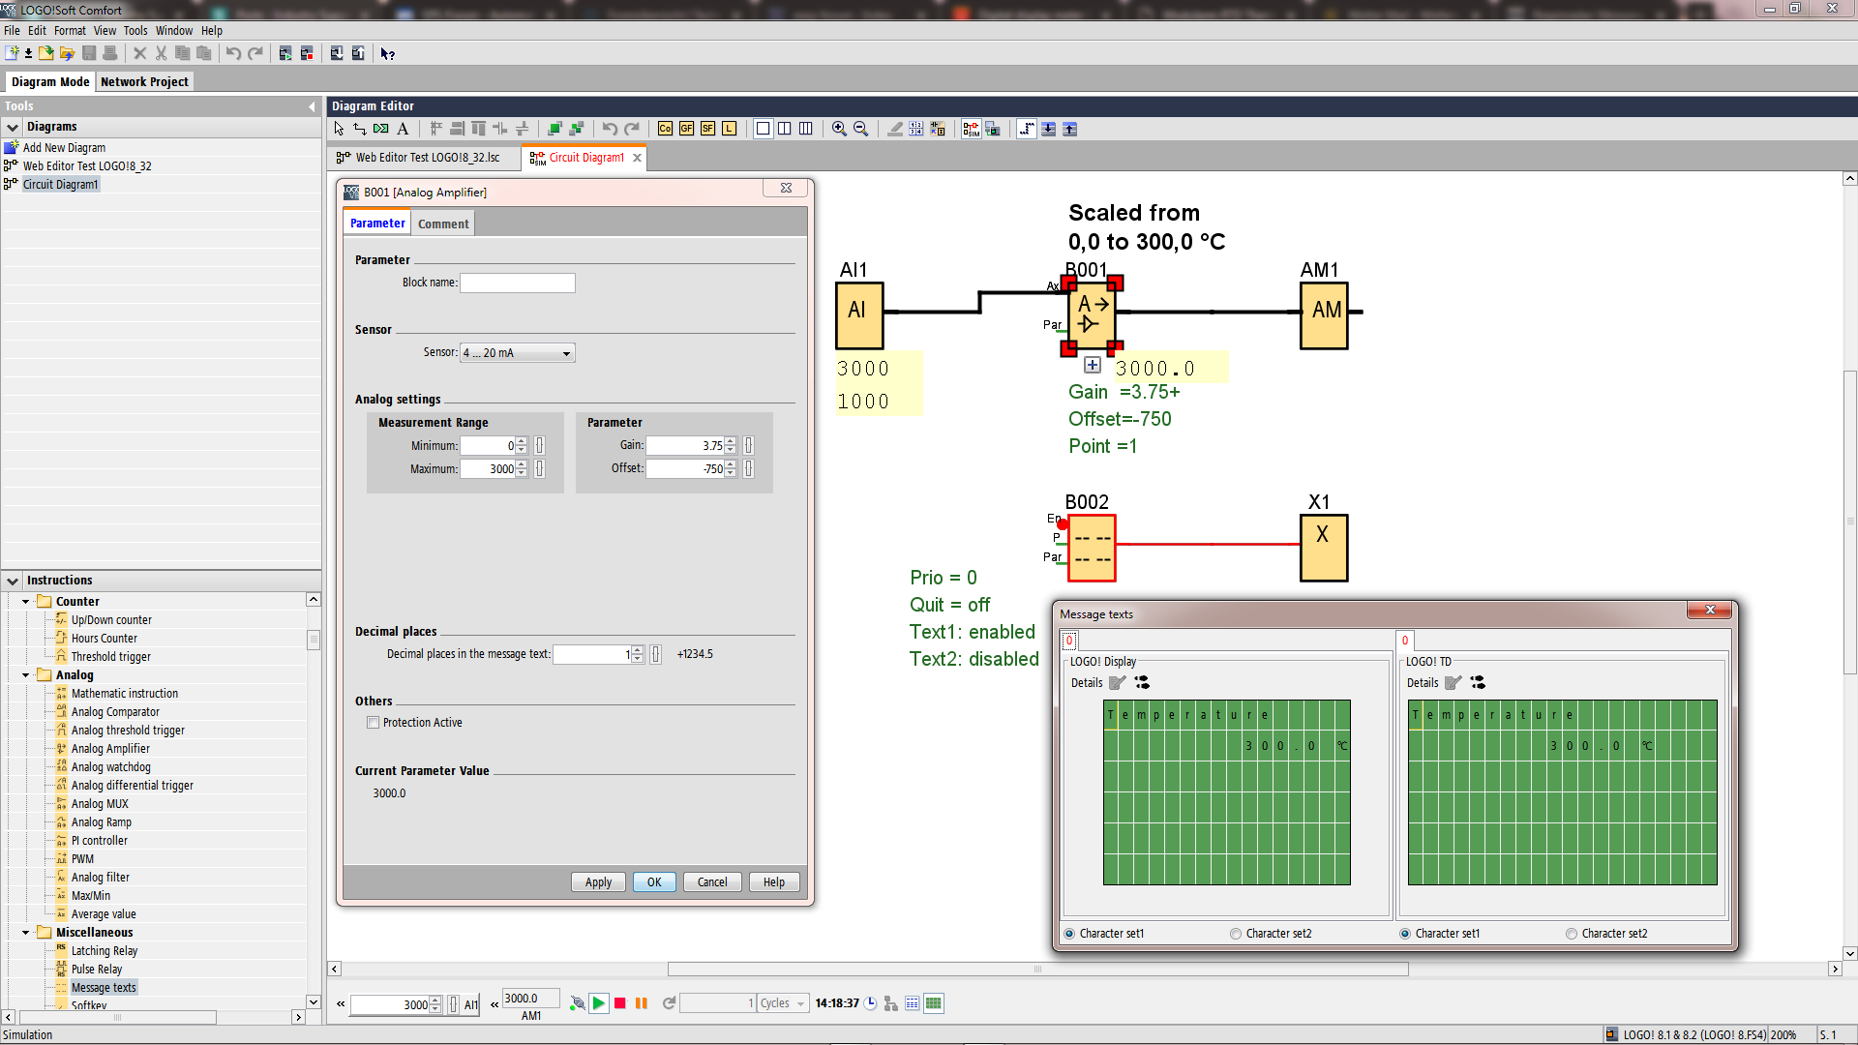Enable the Protection Active checkbox
Screen dimensions: 1858x1045
coord(373,723)
